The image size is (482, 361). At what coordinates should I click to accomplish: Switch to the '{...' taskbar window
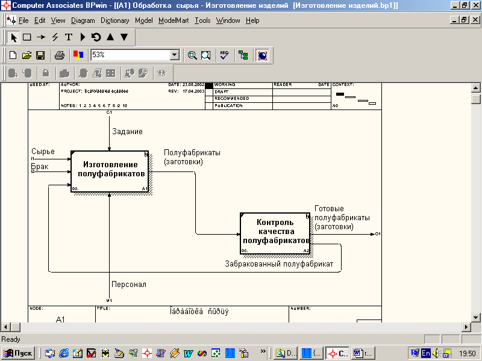coord(311,353)
